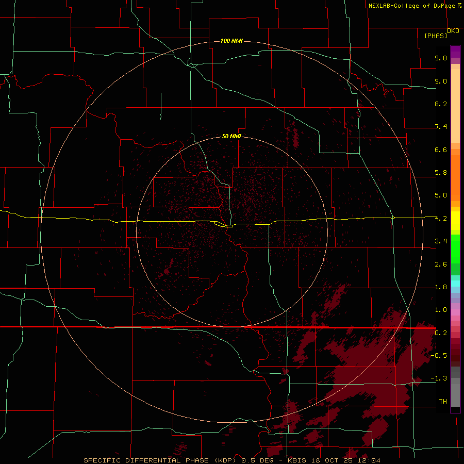Image resolution: width=464 pixels, height=464 pixels.
Task: Click the 1.8 value on the color scale
Action: pyautogui.click(x=441, y=287)
